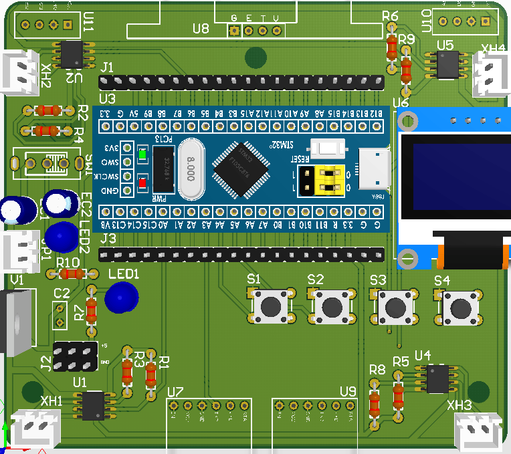Click the white RESET button on STM32 board
The image size is (511, 454).
click(328, 148)
